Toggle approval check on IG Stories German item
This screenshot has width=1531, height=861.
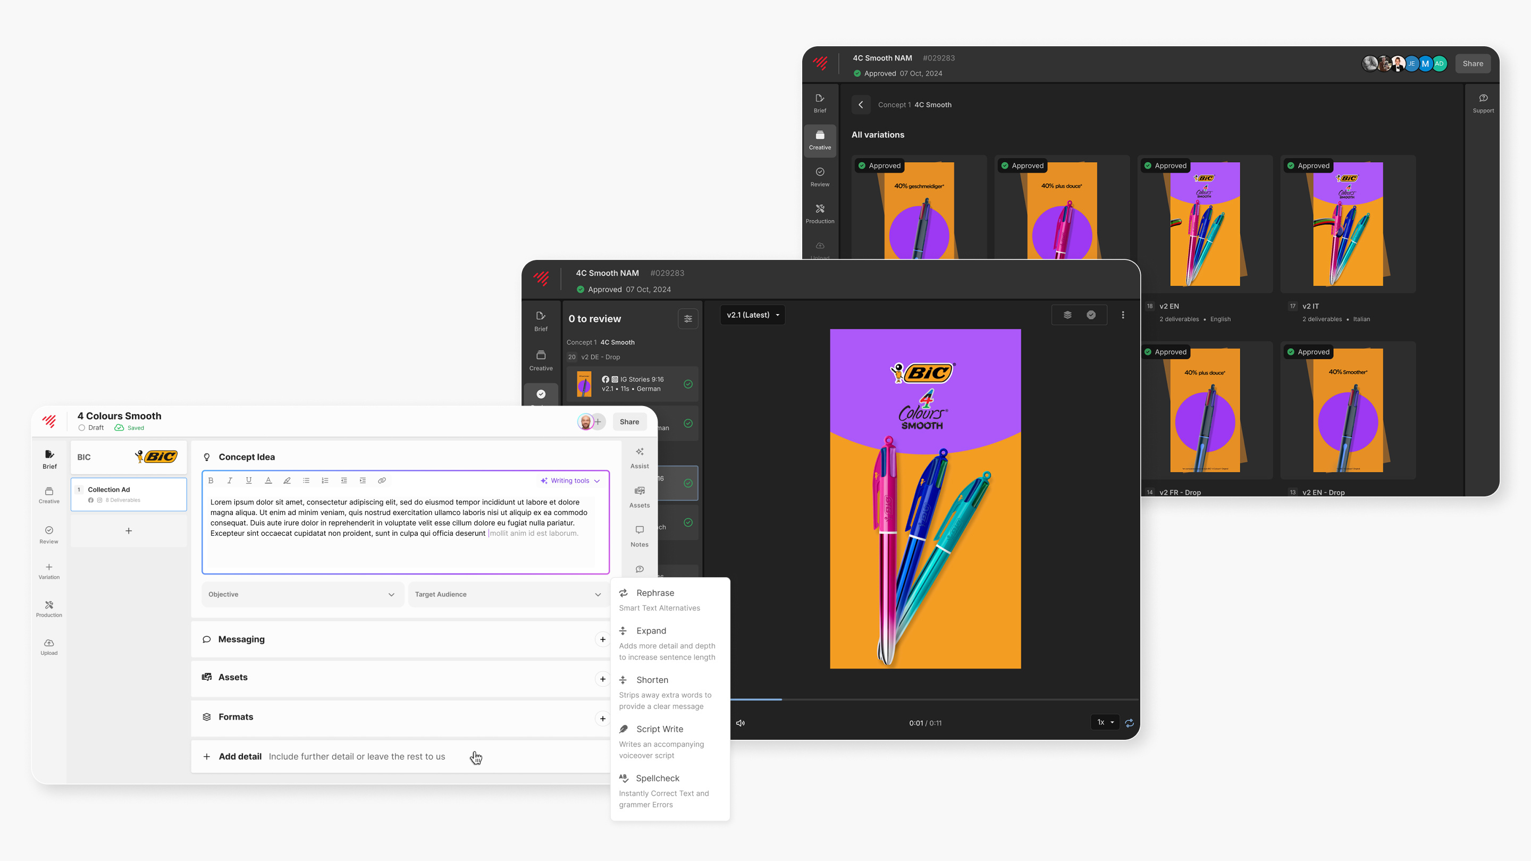pos(688,384)
